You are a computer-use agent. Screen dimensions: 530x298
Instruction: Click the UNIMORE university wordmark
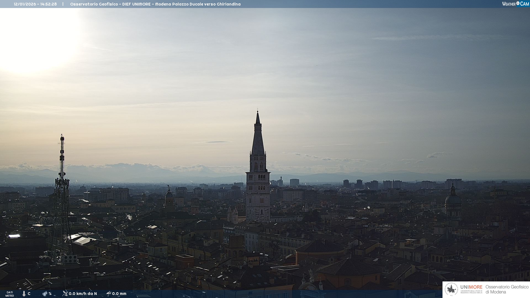471,287
